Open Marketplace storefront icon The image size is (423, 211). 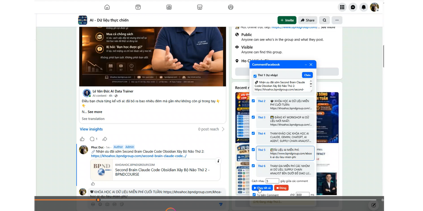pyautogui.click(x=200, y=7)
